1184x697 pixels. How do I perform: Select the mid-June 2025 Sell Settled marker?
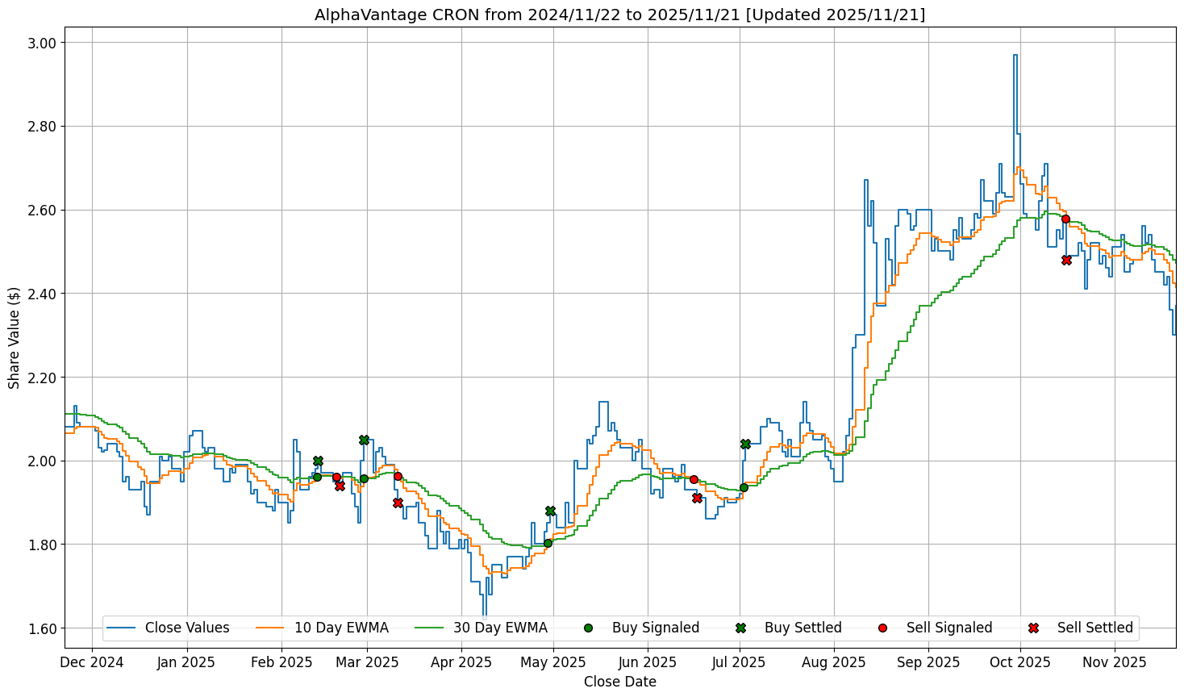coord(697,498)
